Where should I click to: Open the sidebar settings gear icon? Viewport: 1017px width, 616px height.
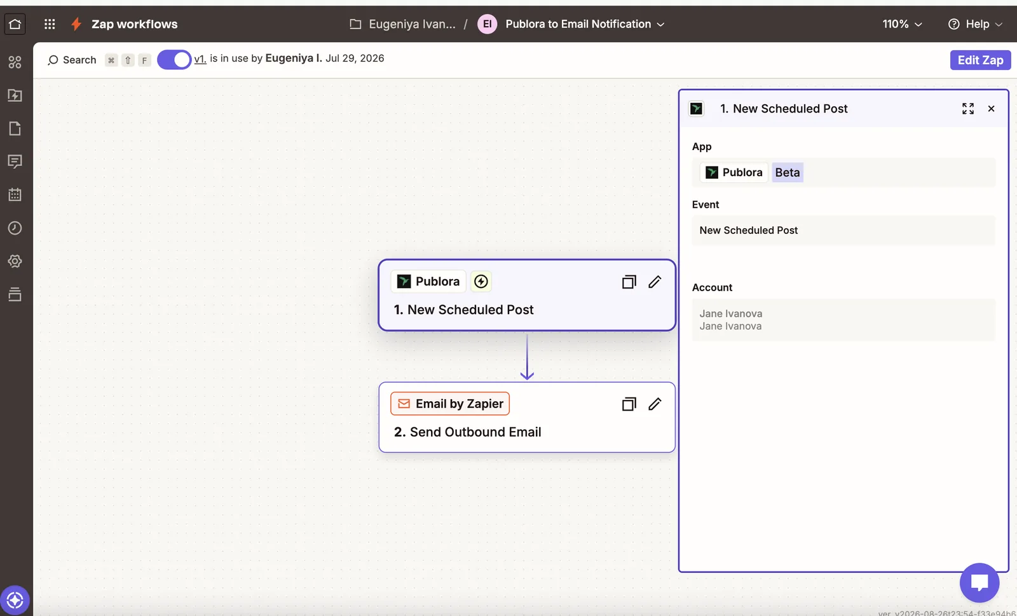tap(15, 261)
